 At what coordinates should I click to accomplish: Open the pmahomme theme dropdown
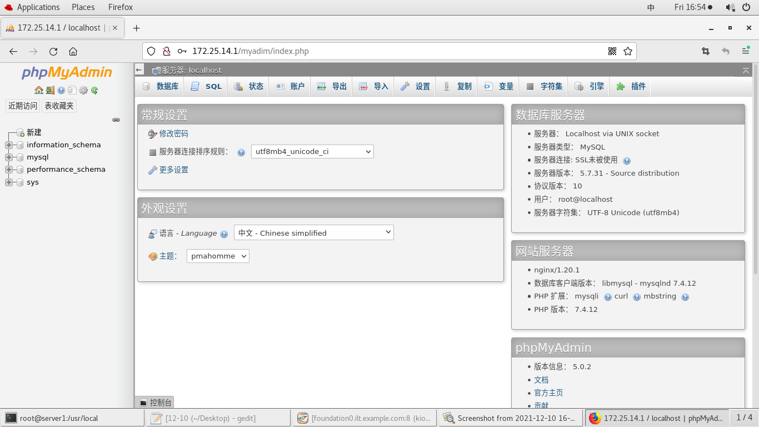(x=218, y=256)
